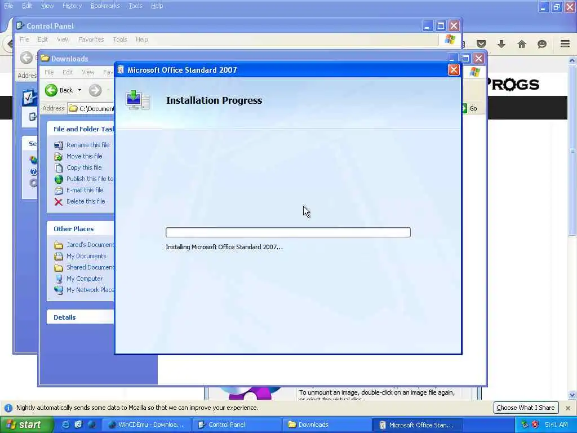Switch to WinCDEmu Firefox taskbar button
The image size is (577, 433).
point(147,425)
